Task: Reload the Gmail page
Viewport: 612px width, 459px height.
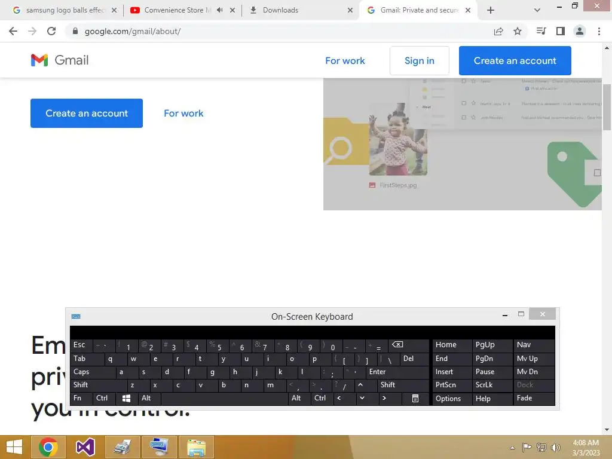Action: tap(51, 31)
